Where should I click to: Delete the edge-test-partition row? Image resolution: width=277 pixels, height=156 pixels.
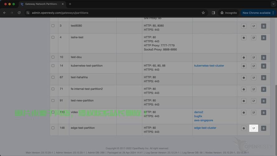pyautogui.click(x=264, y=129)
